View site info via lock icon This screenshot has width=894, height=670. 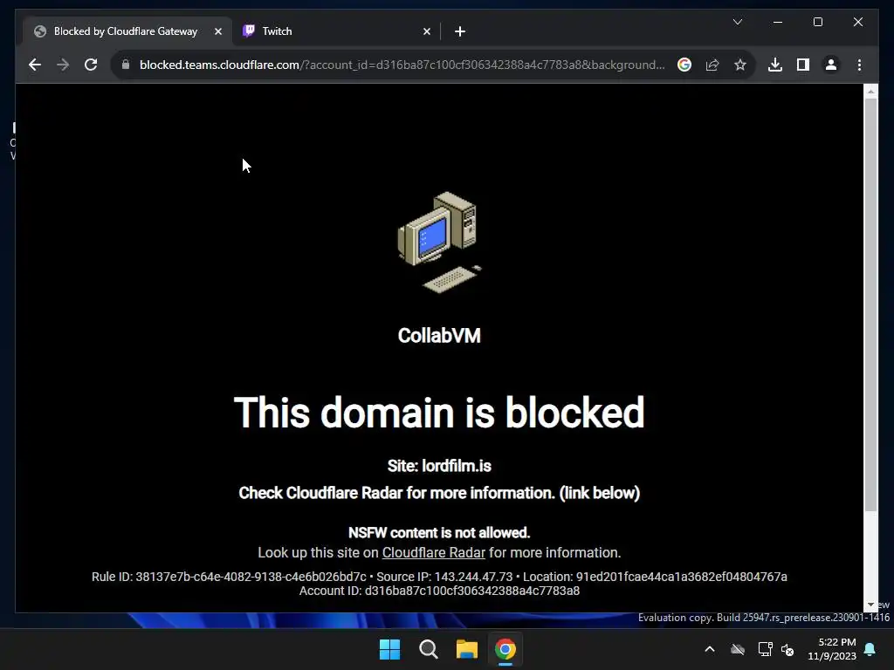(126, 65)
